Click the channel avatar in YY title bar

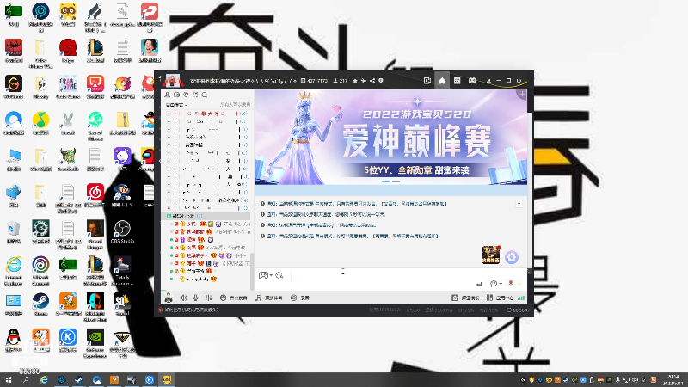coord(173,81)
